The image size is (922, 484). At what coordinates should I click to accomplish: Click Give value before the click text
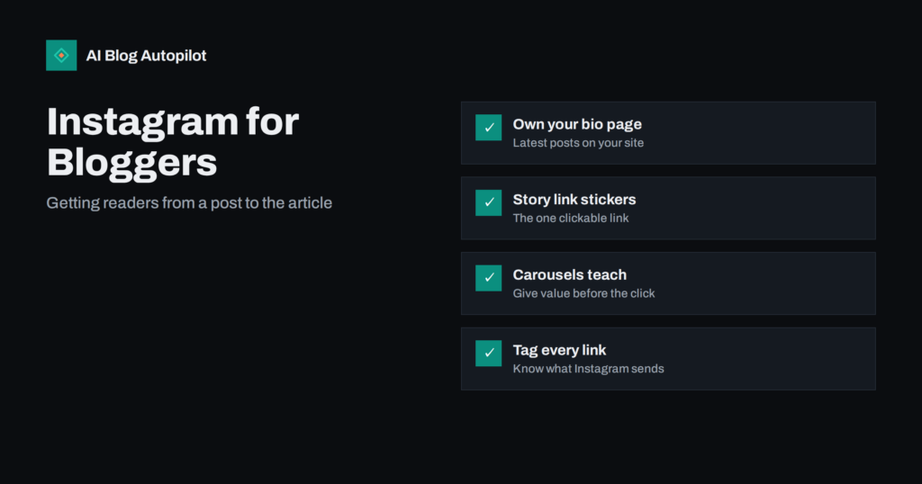point(583,293)
